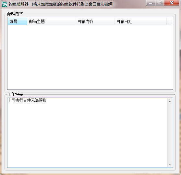181x175 pixels.
Task: Sort by the 编号 column header
Action: (x=18, y=21)
